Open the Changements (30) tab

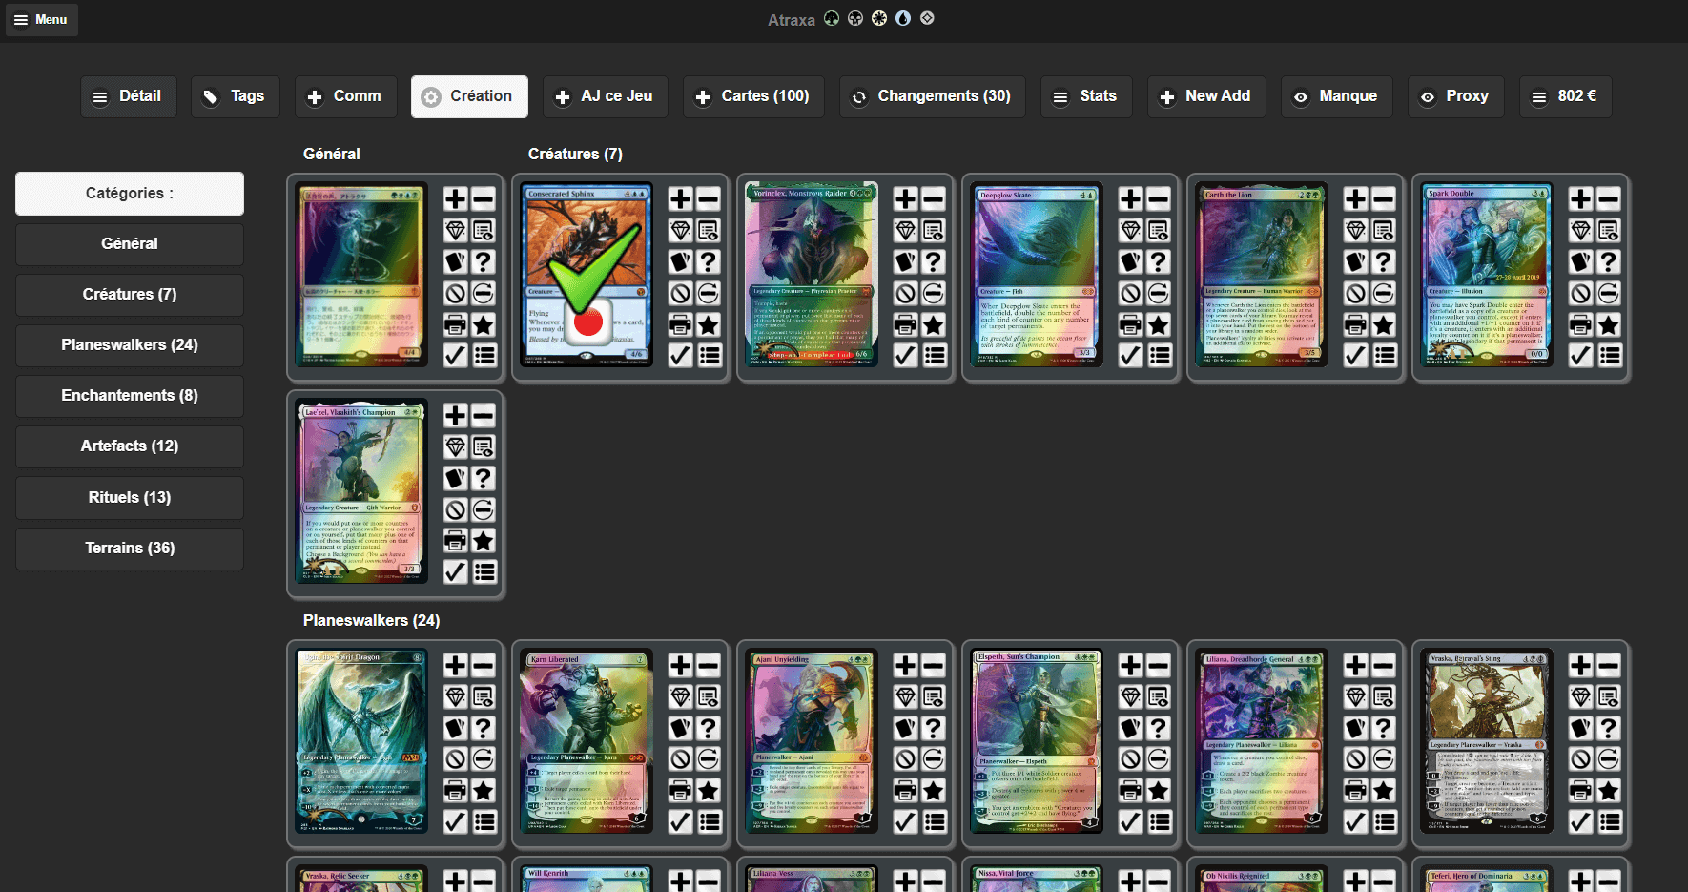(932, 96)
